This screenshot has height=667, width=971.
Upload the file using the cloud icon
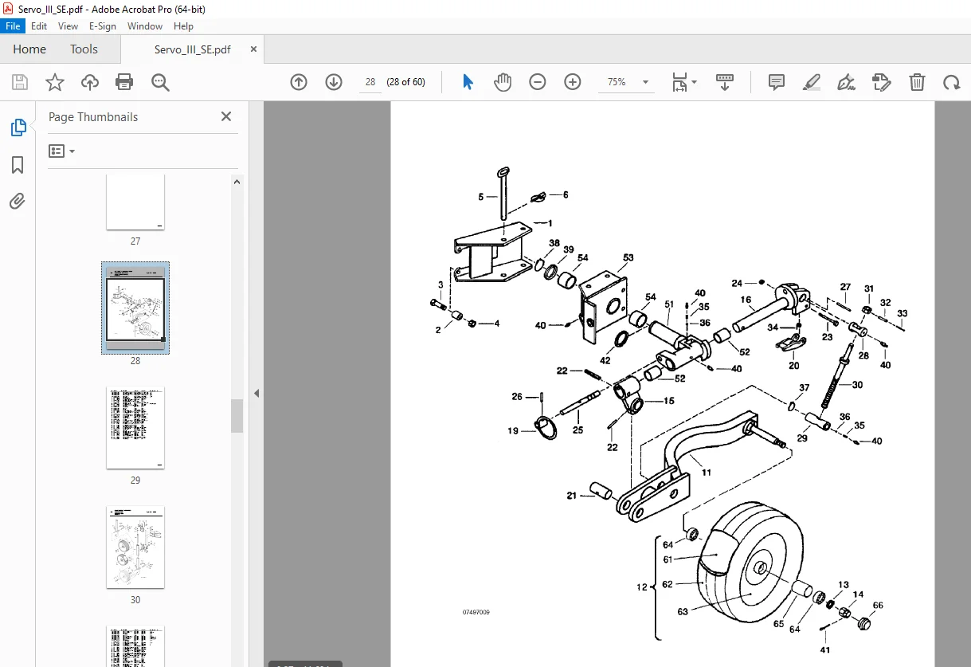click(x=90, y=82)
